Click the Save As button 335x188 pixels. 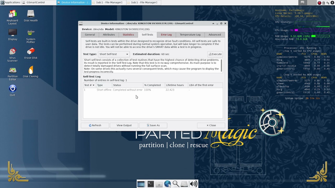point(153,125)
